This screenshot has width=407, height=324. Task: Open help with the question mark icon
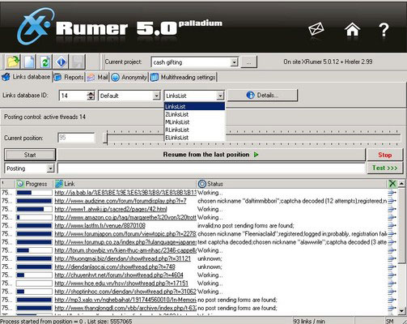tap(384, 29)
